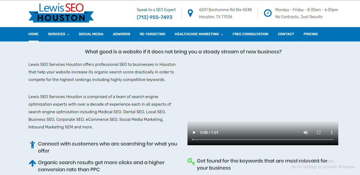The image size is (360, 175).
Task: Click the address '6201 Bonhomme Rd Ste 424N'
Action: [x=226, y=10]
